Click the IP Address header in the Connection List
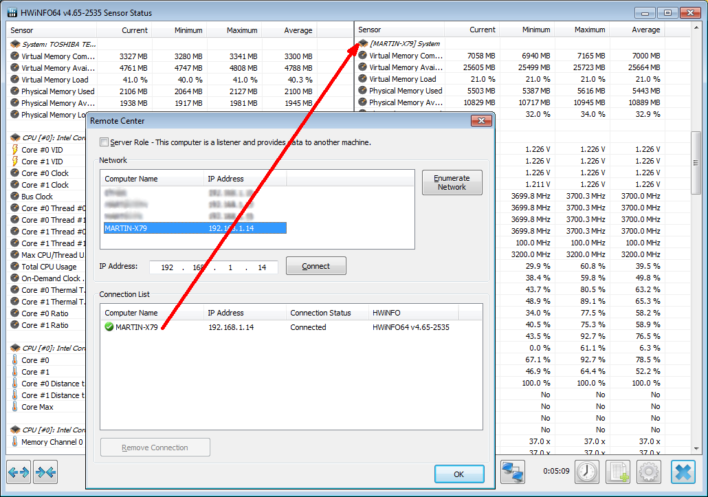Image resolution: width=708 pixels, height=497 pixels. 245,313
